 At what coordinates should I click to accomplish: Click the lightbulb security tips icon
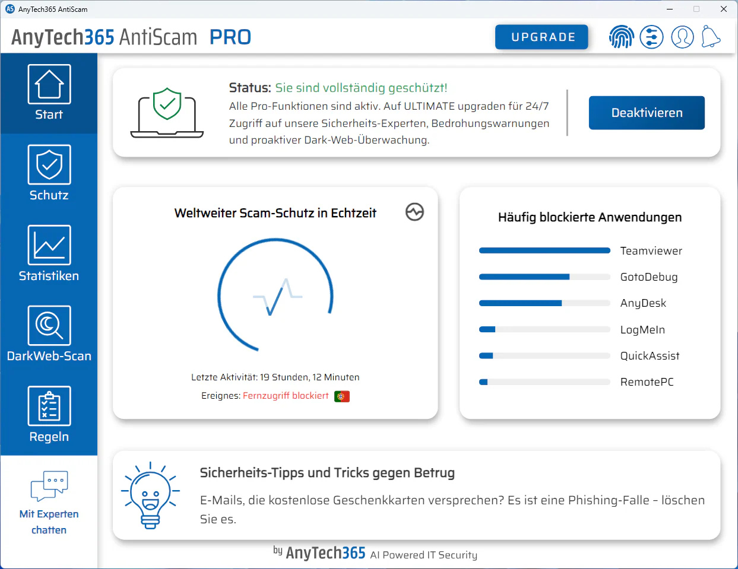(150, 495)
